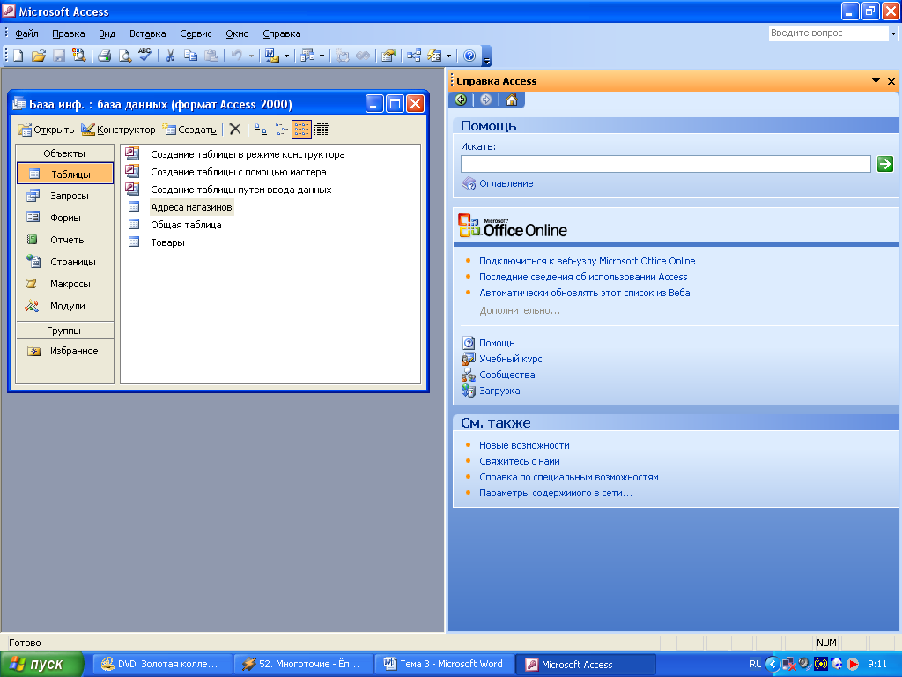This screenshot has height=677, width=902.
Task: Click the Новые возможности link
Action: [x=524, y=445]
